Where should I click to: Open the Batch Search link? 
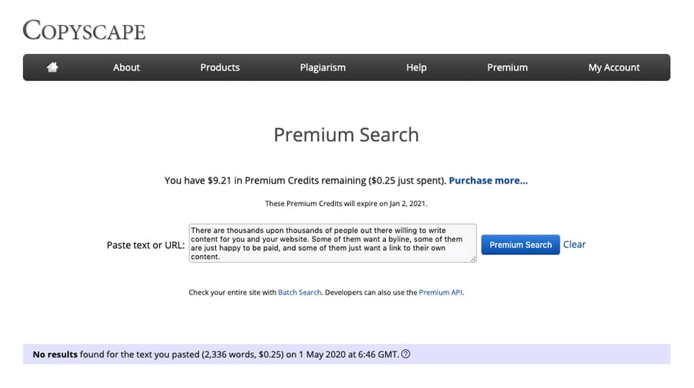coord(300,292)
